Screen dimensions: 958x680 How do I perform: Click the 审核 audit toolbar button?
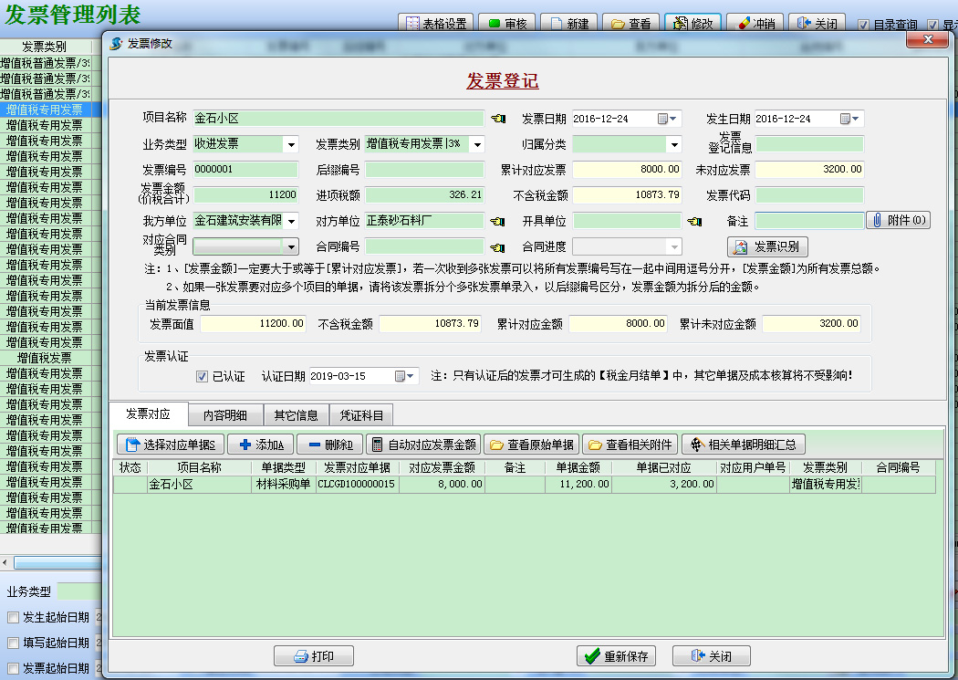[508, 23]
